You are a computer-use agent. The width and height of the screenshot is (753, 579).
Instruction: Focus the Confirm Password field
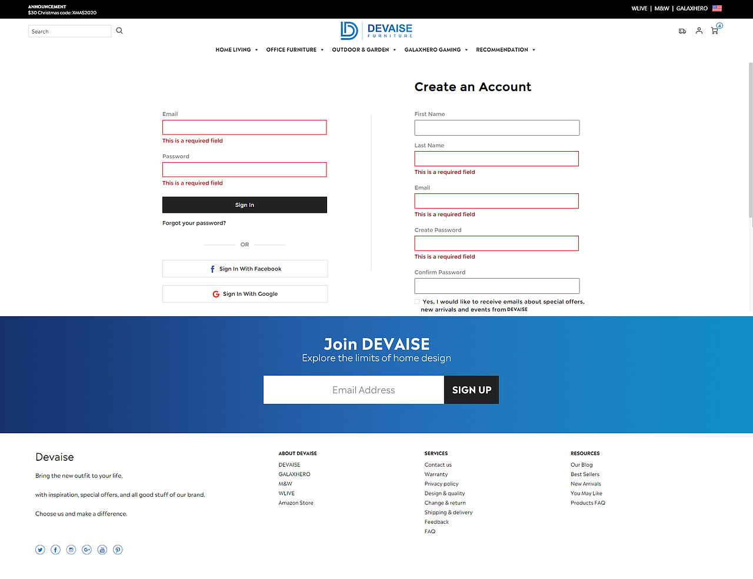497,286
